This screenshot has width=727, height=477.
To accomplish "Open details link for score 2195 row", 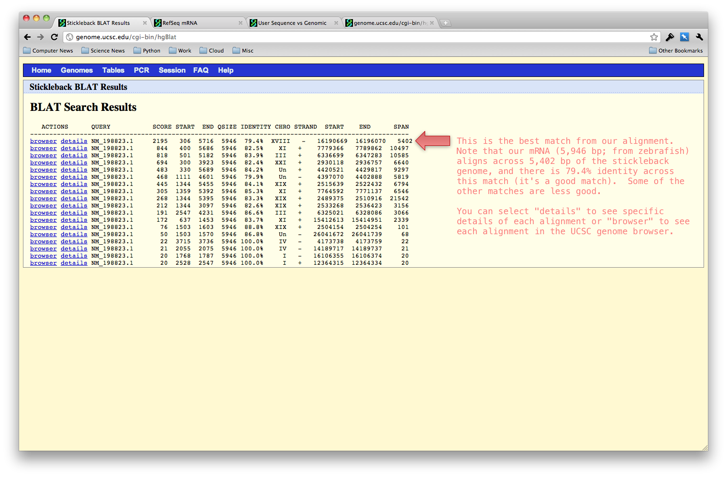I will pyautogui.click(x=74, y=141).
